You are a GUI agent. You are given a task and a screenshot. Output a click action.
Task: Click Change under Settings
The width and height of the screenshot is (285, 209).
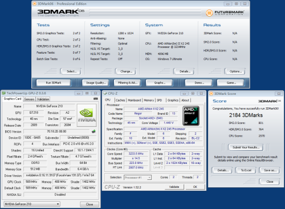(x=125, y=71)
